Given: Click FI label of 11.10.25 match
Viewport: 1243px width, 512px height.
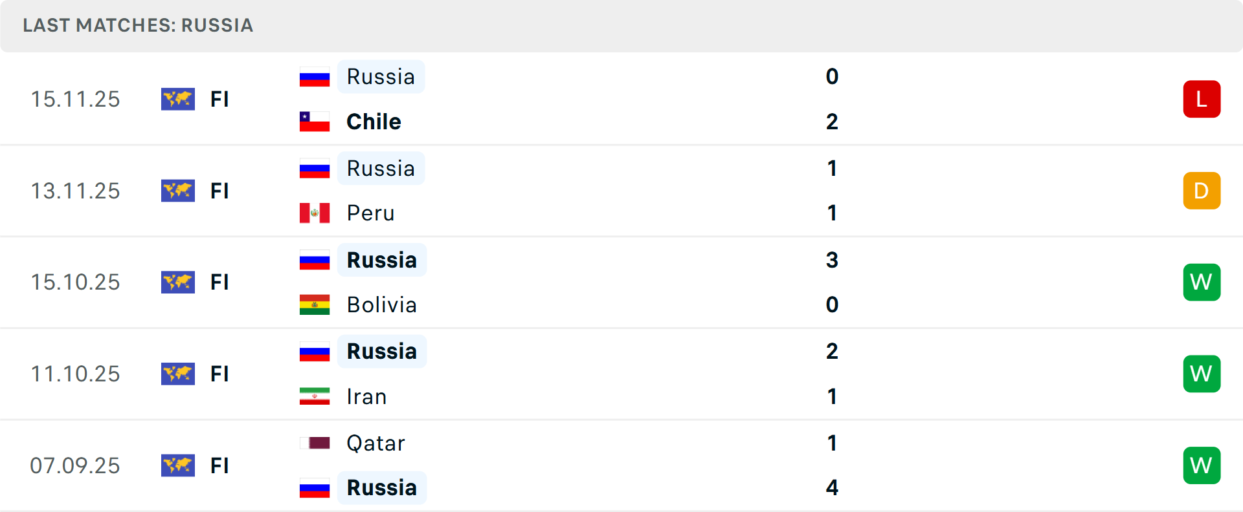Looking at the screenshot, I should 219,374.
